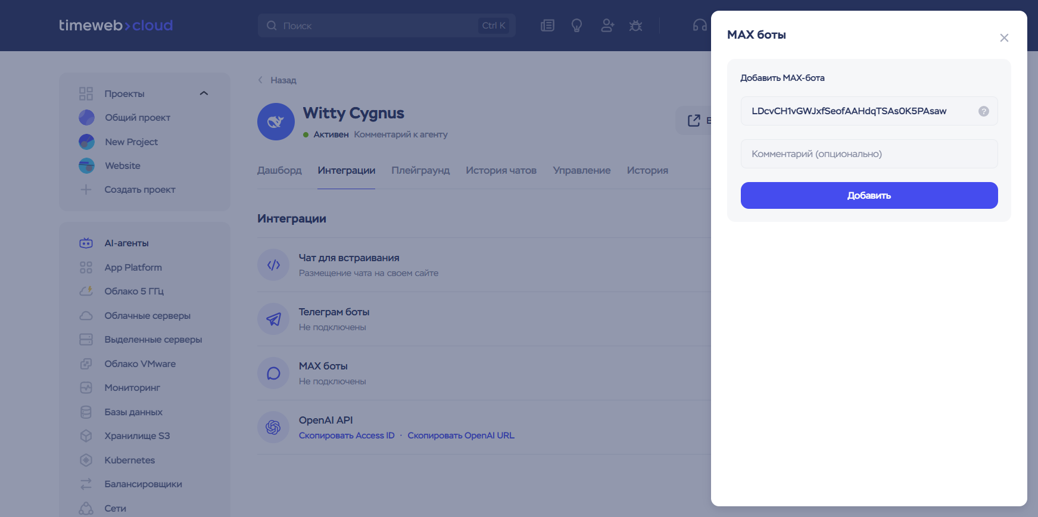
Task: Click the OpenAI API title
Action: pos(326,421)
